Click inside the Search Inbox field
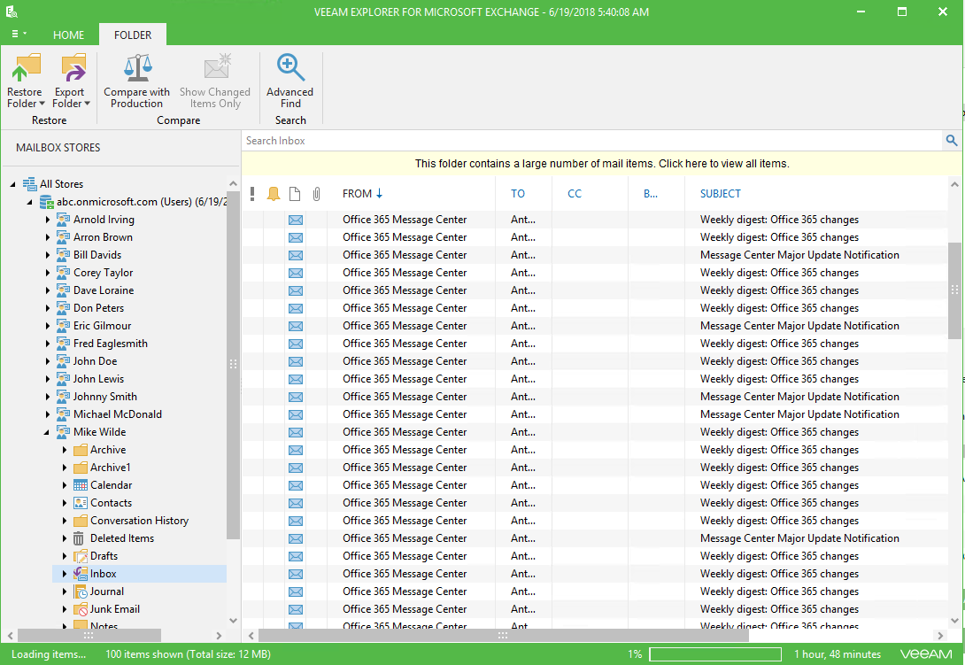 pyautogui.click(x=591, y=141)
